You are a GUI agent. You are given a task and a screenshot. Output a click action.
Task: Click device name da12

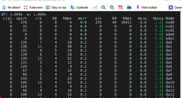(x=170, y=91)
